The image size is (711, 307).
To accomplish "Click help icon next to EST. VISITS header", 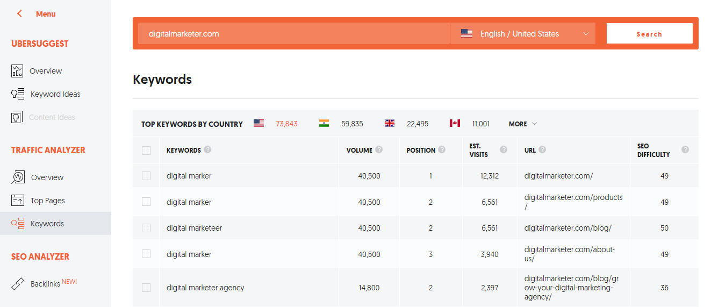I will point(504,149).
